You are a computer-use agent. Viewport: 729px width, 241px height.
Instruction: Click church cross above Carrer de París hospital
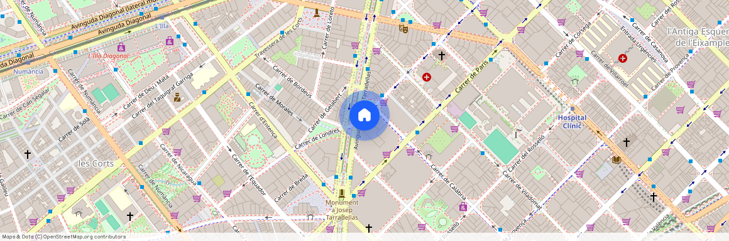click(441, 56)
